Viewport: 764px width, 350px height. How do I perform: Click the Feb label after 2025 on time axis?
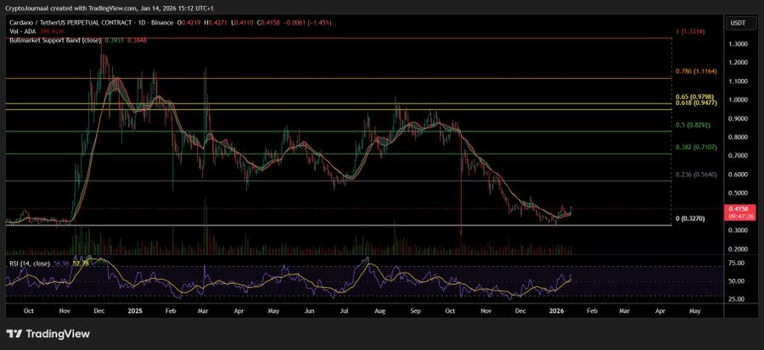pyautogui.click(x=170, y=309)
